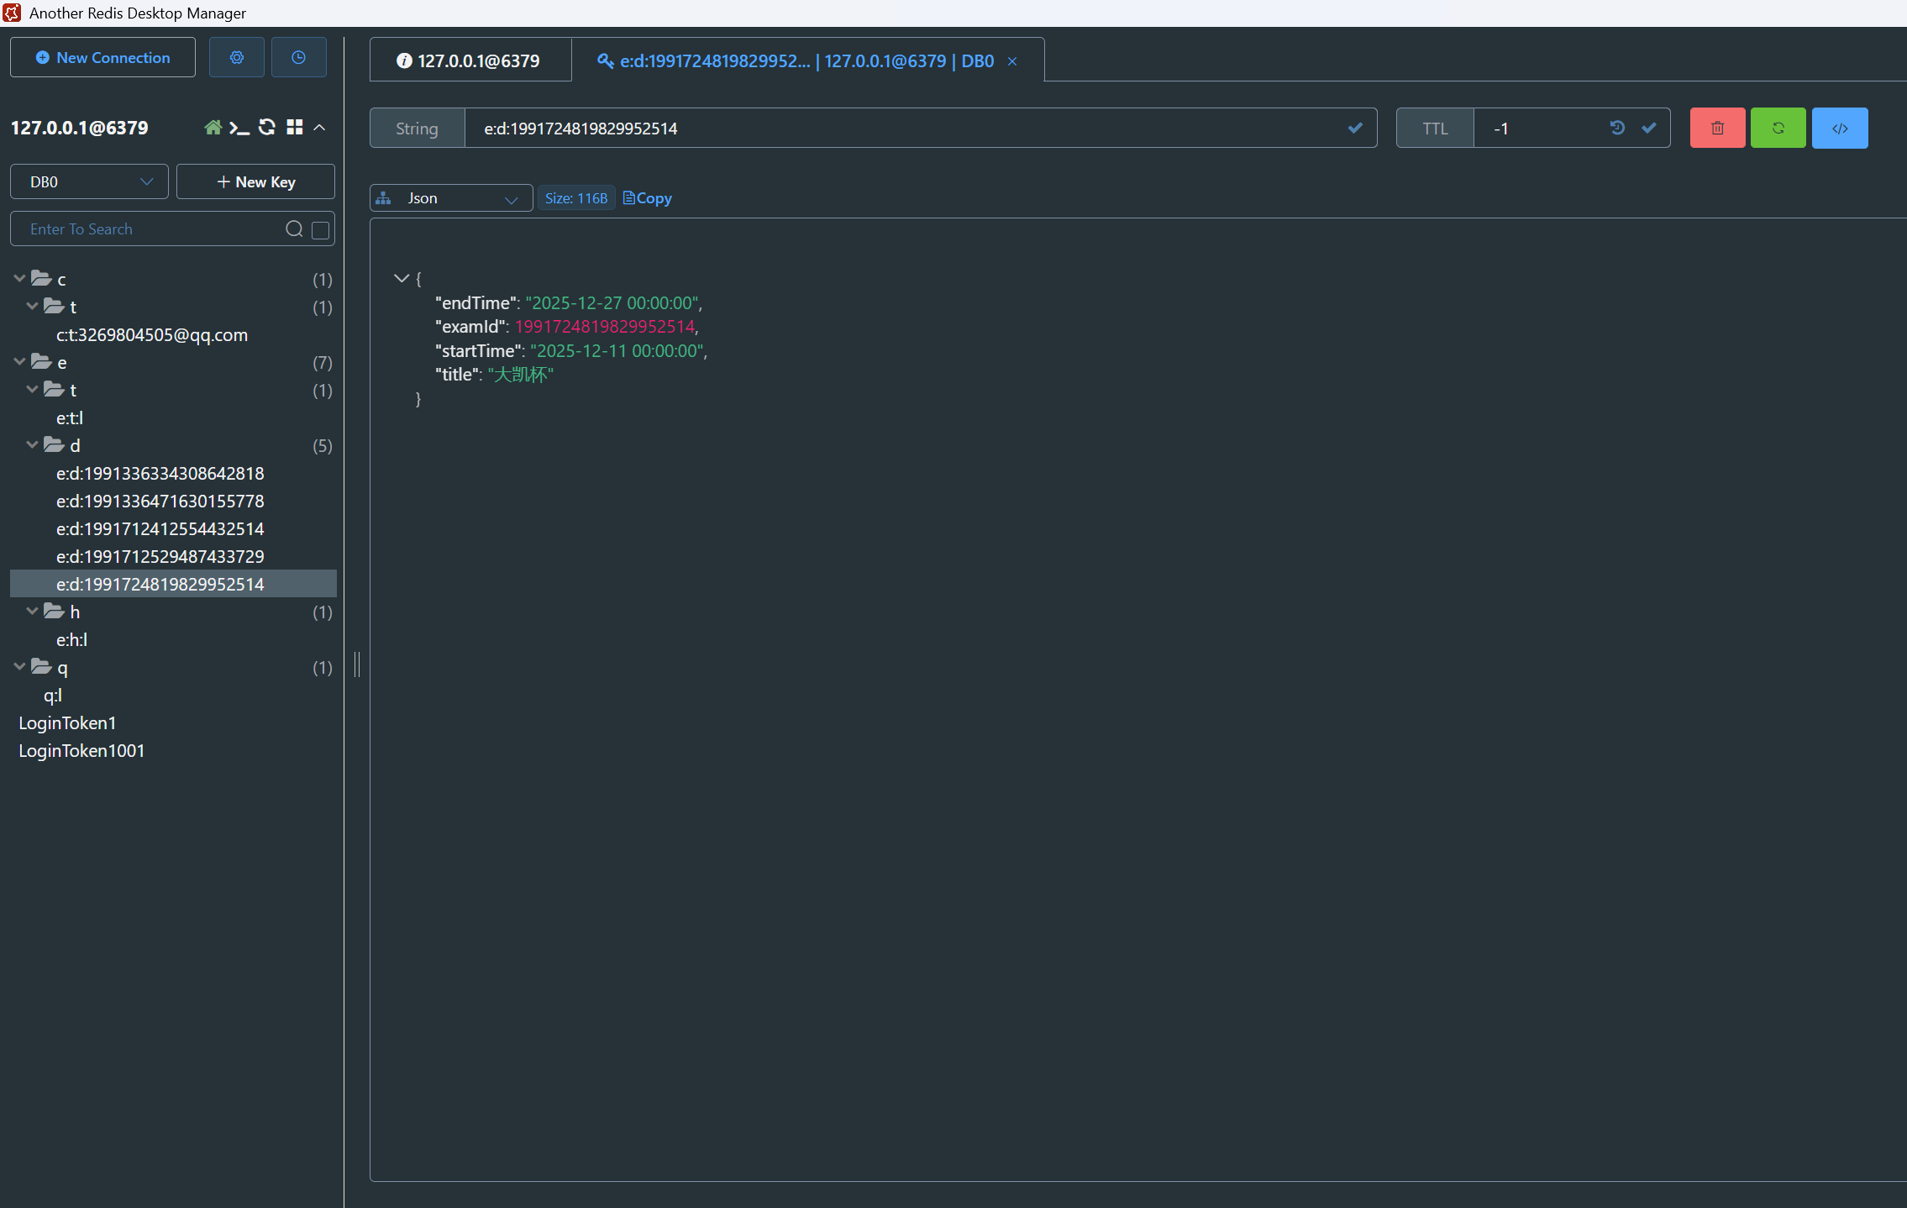Click the grid multi-select icon

pos(294,128)
